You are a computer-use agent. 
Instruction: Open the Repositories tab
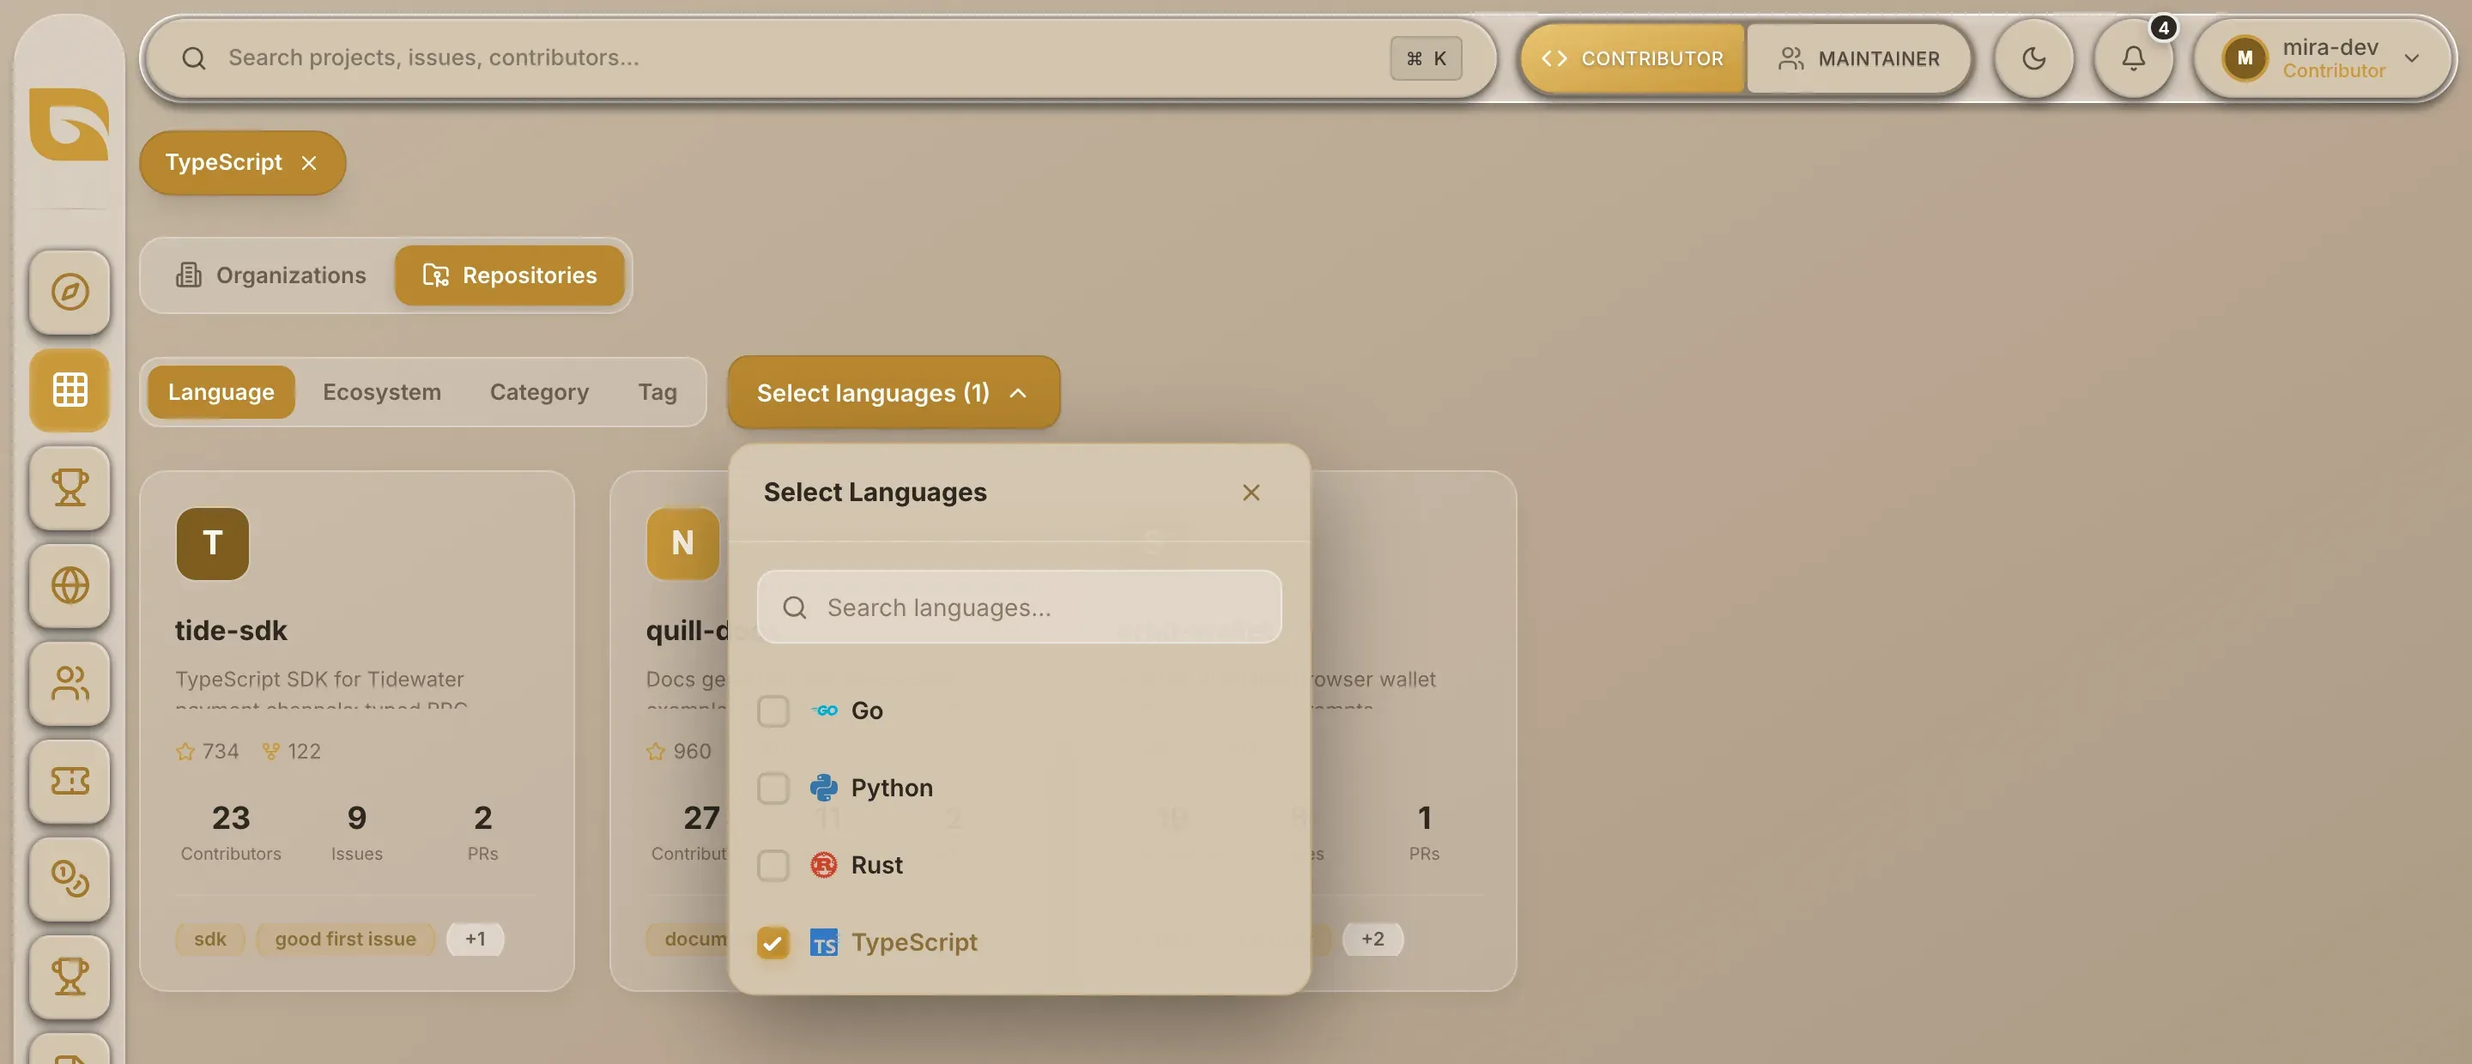click(x=510, y=275)
